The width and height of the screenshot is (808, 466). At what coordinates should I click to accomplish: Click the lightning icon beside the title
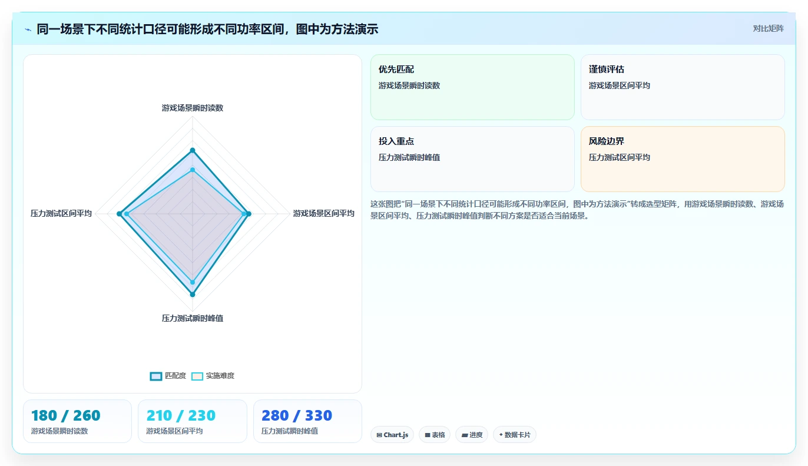28,29
